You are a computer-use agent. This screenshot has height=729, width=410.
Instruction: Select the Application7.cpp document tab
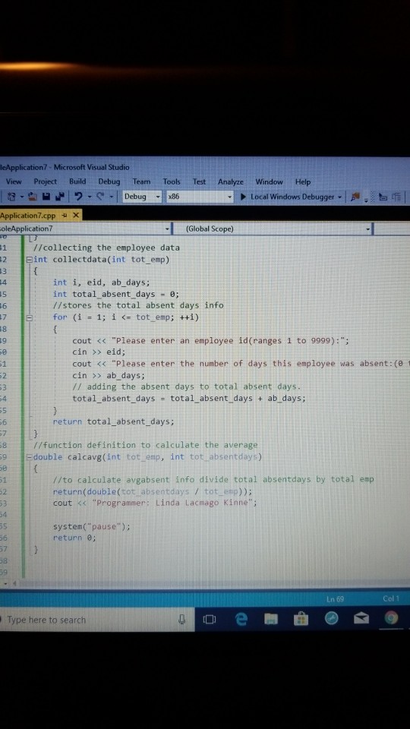pyautogui.click(x=28, y=216)
